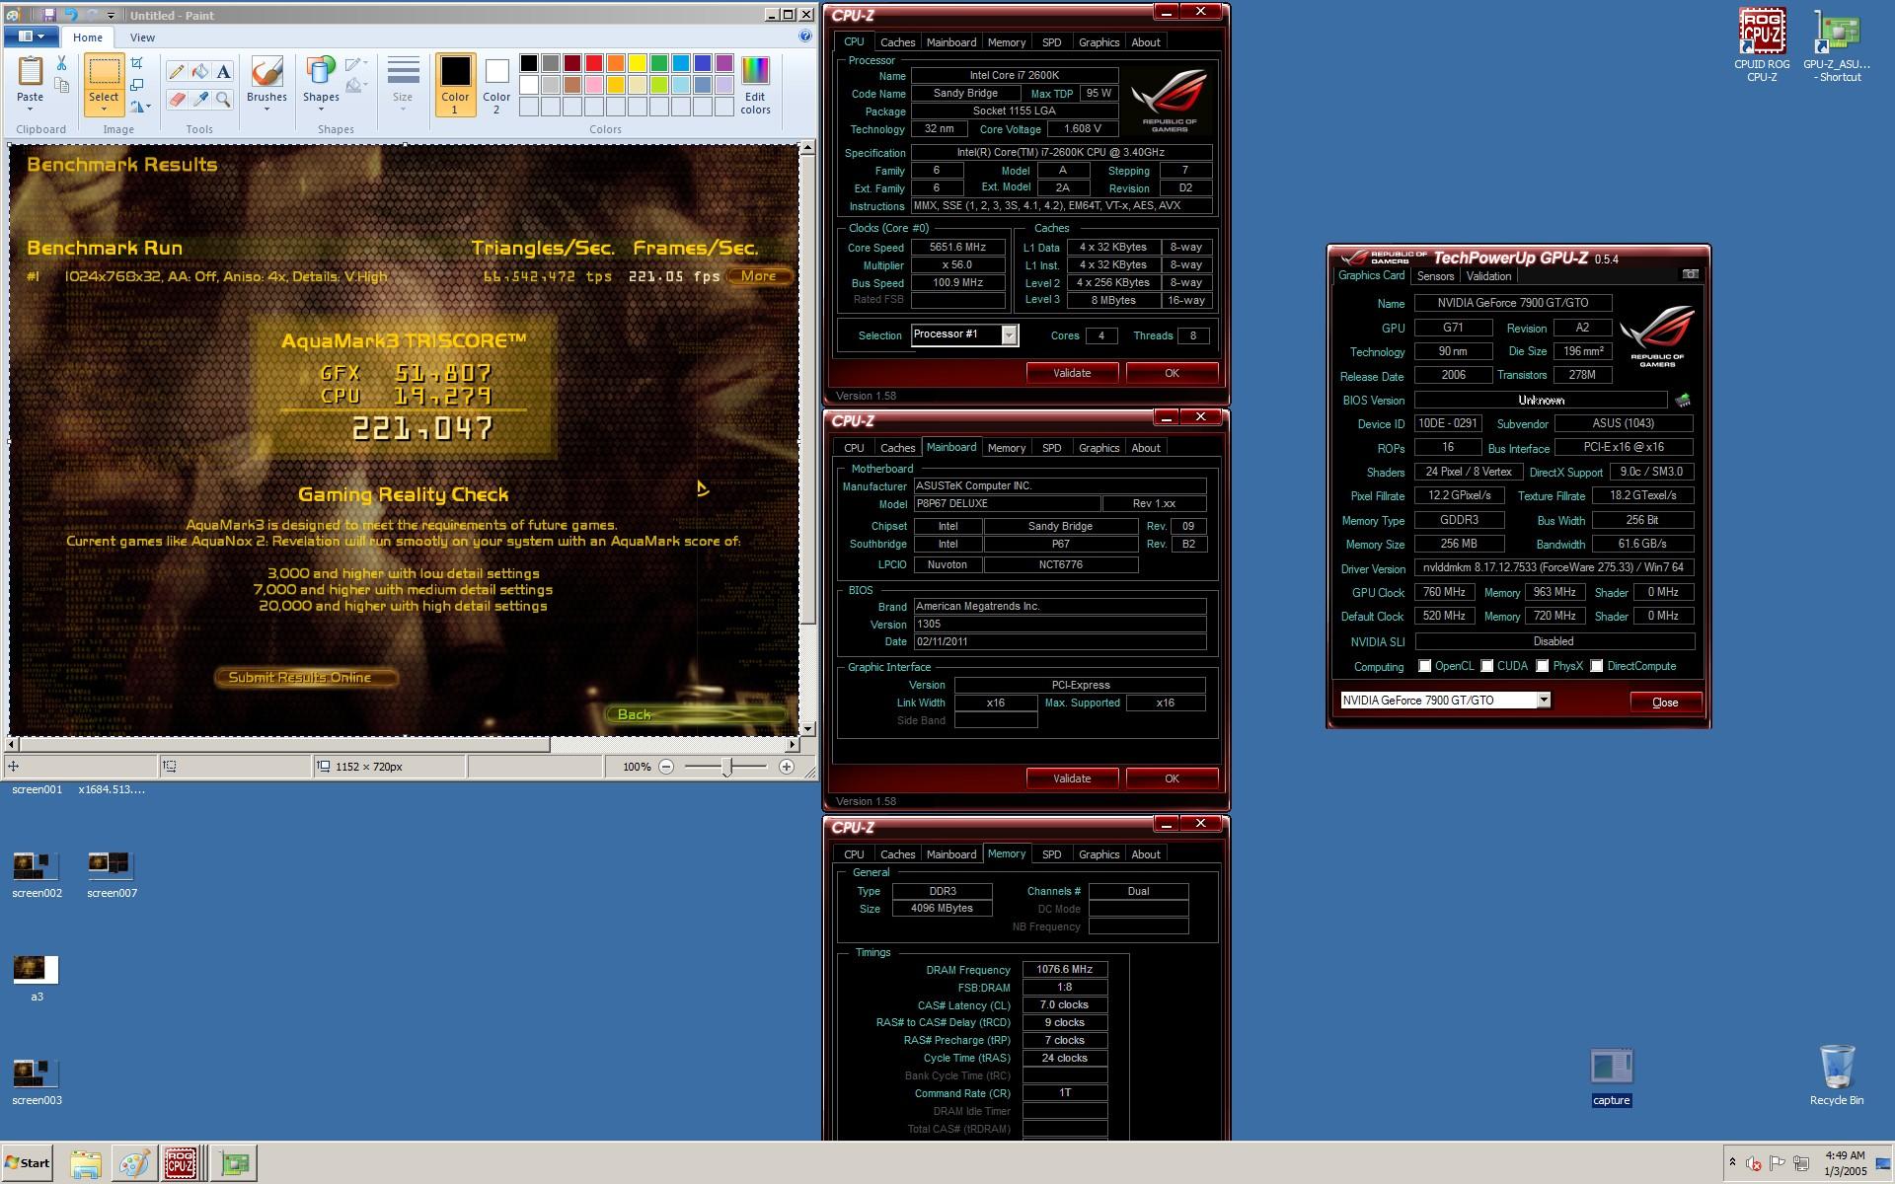The width and height of the screenshot is (1895, 1184).
Task: Expand the Select dropdown arrow
Action: click(104, 110)
